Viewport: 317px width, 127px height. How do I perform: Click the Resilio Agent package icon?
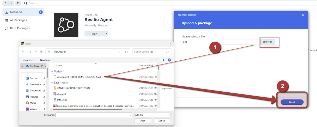66,25
